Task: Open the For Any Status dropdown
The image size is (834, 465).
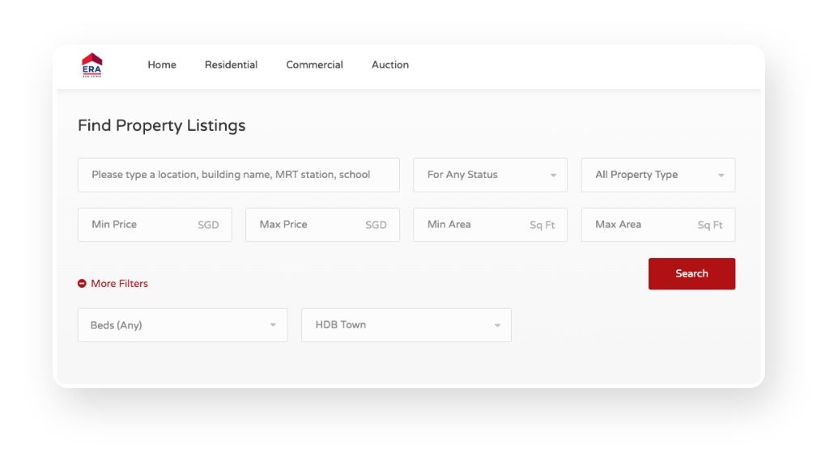Action: [490, 175]
